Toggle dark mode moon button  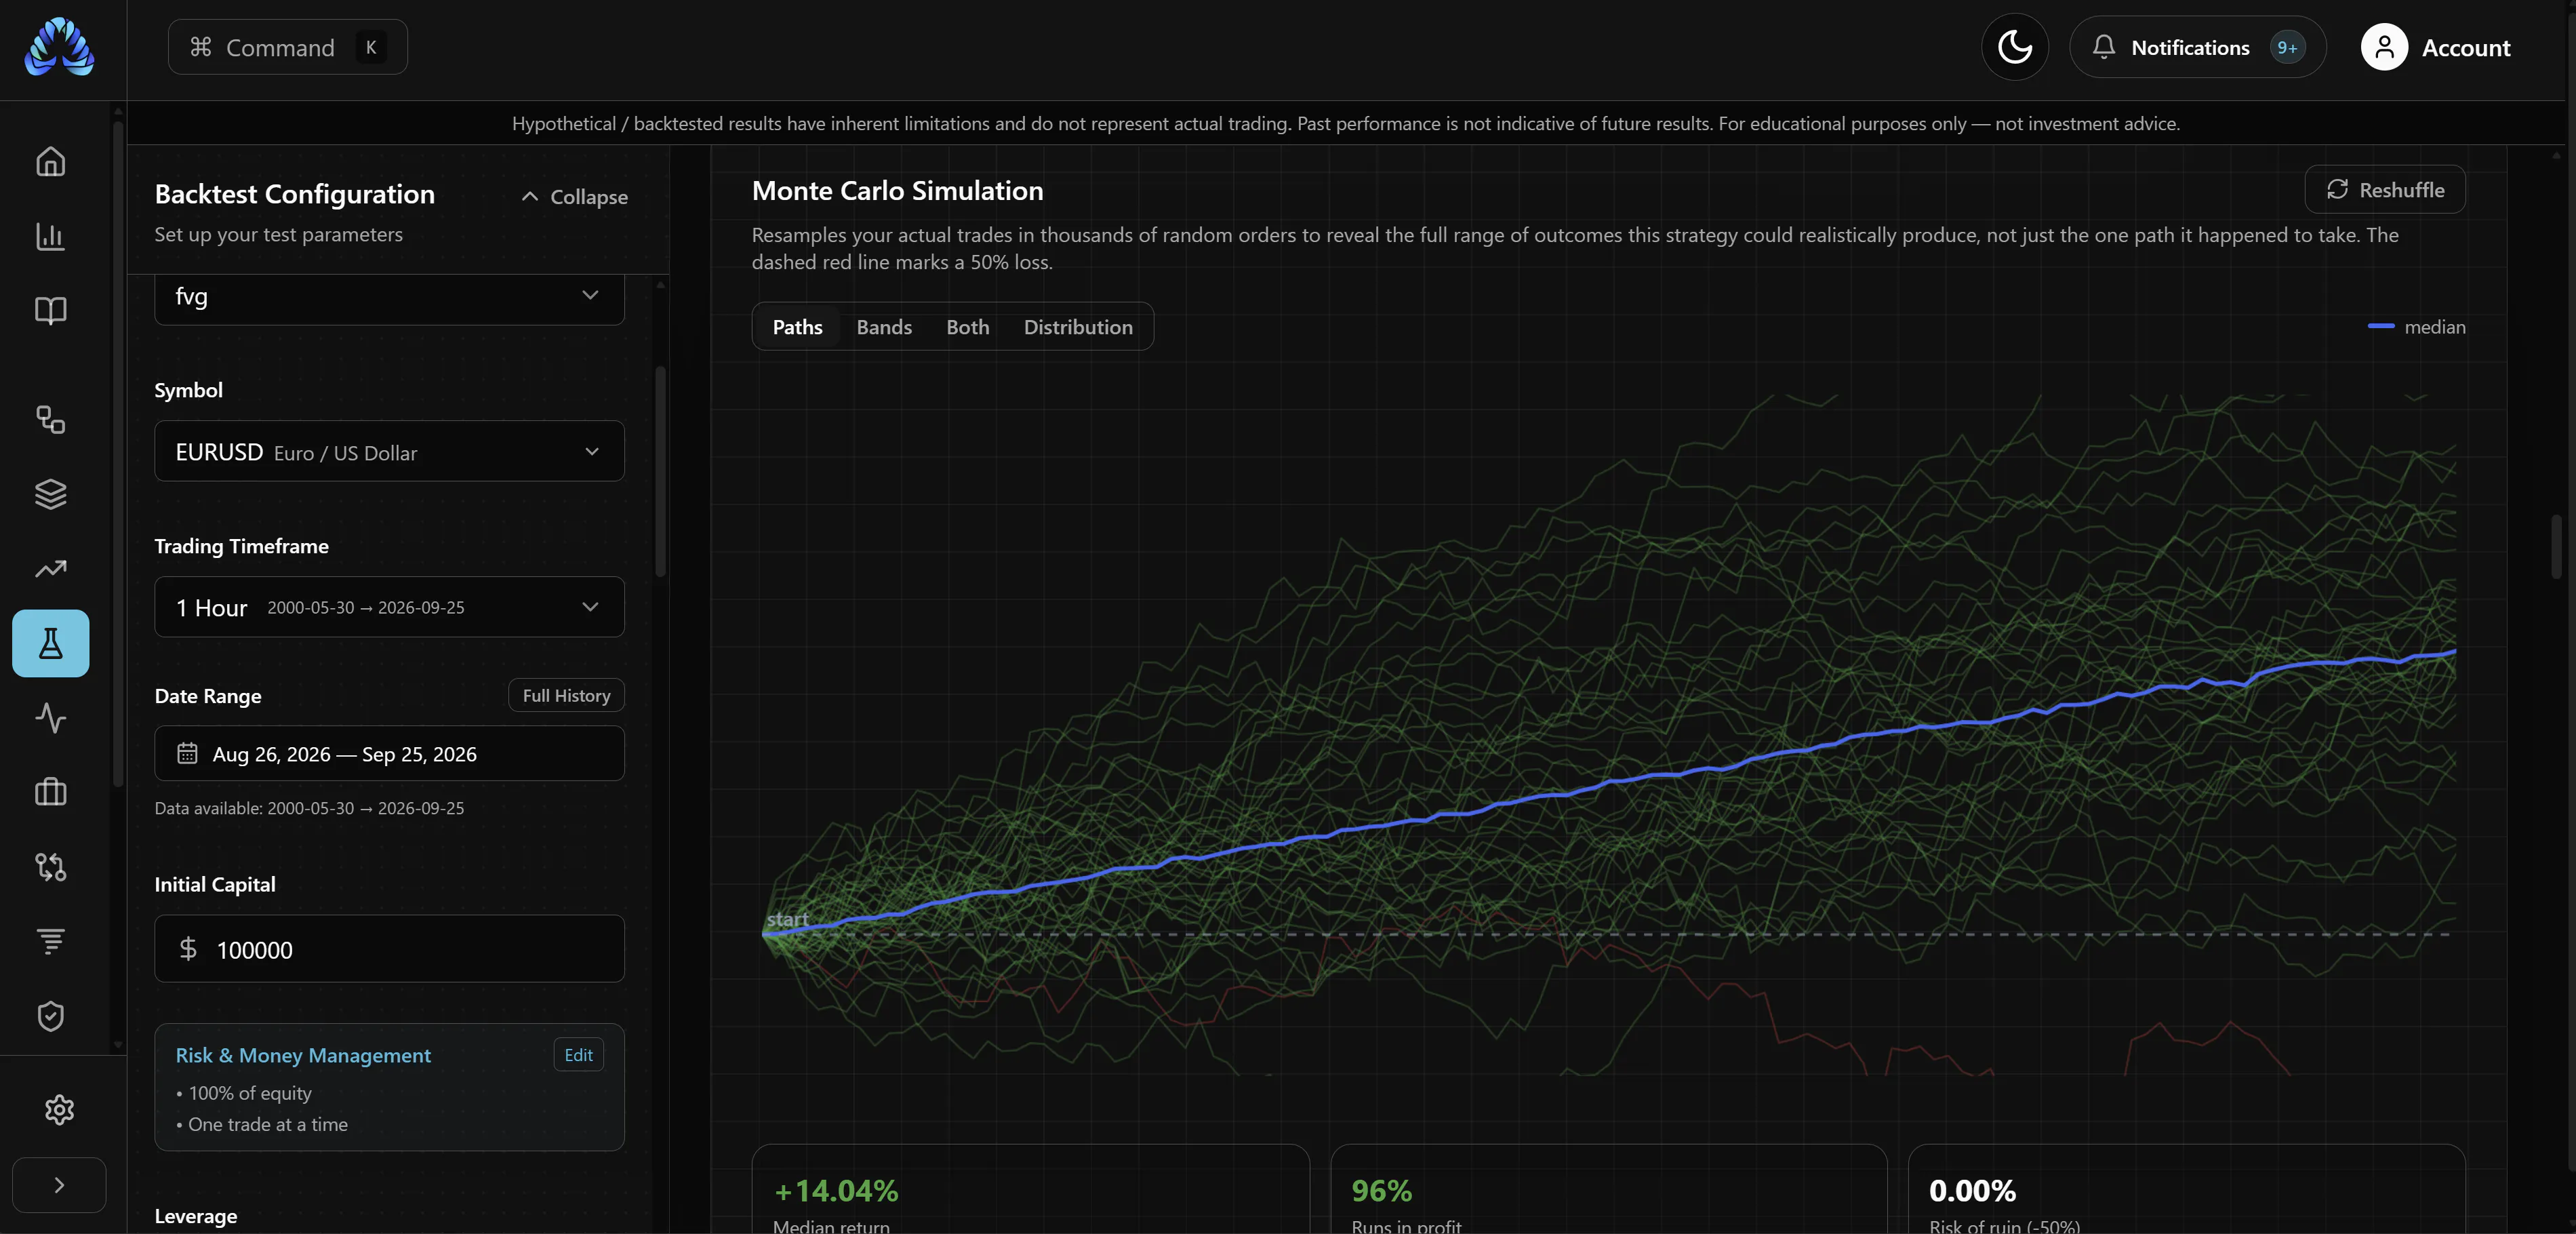(x=2014, y=47)
